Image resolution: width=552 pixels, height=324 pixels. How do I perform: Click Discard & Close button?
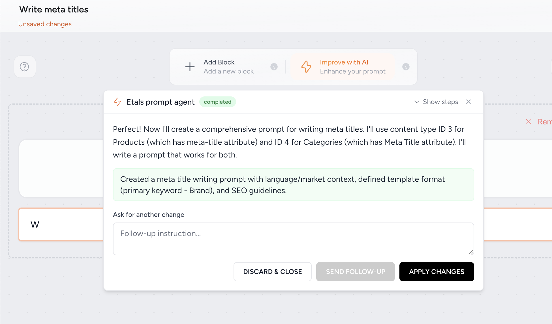pos(273,272)
